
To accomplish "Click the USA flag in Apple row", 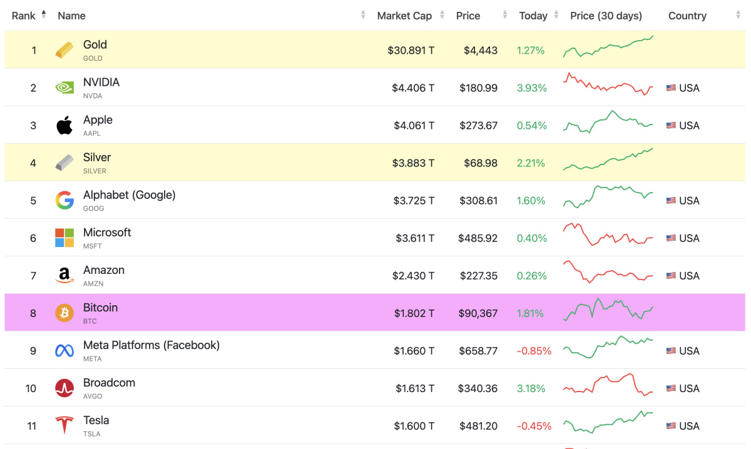I will pos(671,126).
